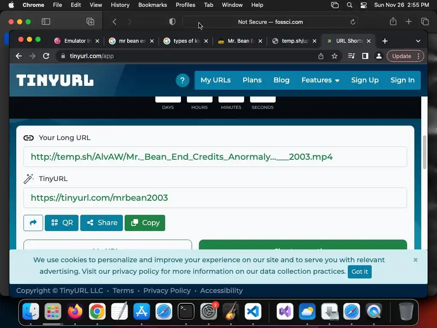Click Safari share icon in background window
Image resolution: width=437 pixels, height=328 pixels.
393,21
